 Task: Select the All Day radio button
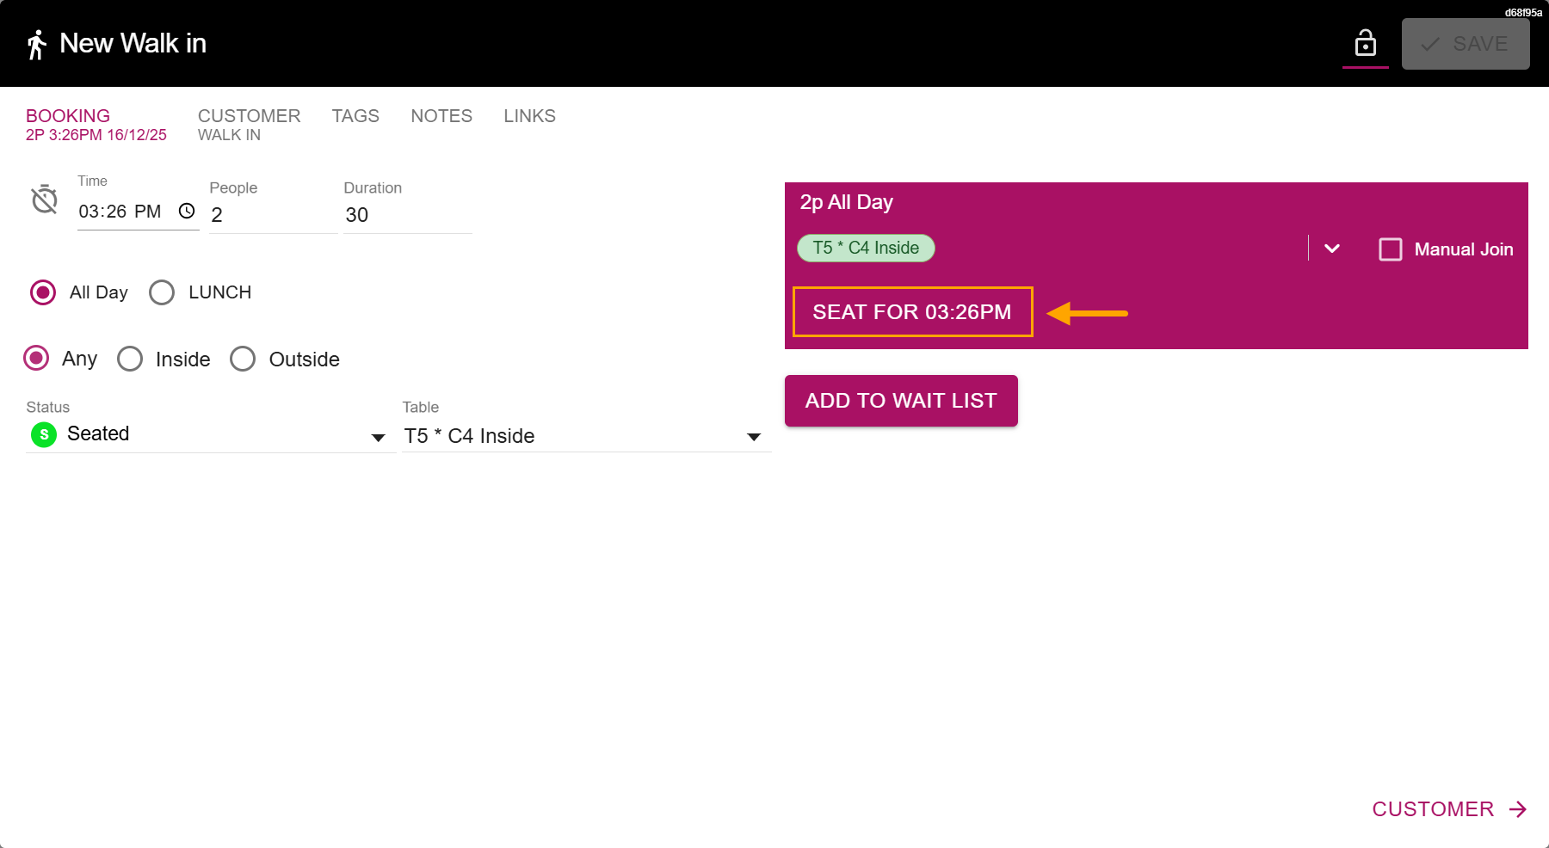tap(43, 292)
